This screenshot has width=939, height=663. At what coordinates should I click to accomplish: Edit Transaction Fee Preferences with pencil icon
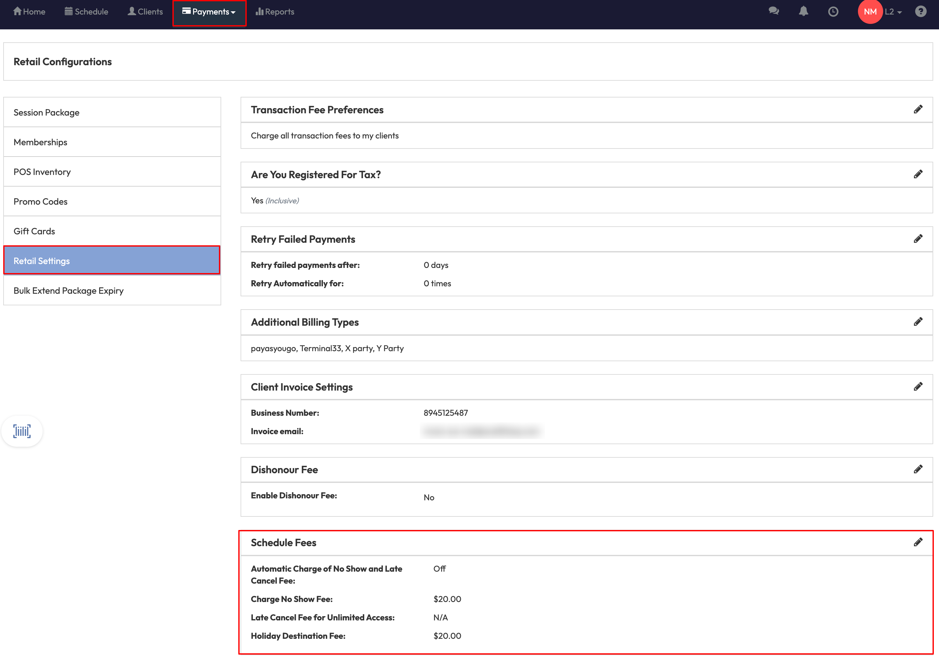tap(918, 109)
